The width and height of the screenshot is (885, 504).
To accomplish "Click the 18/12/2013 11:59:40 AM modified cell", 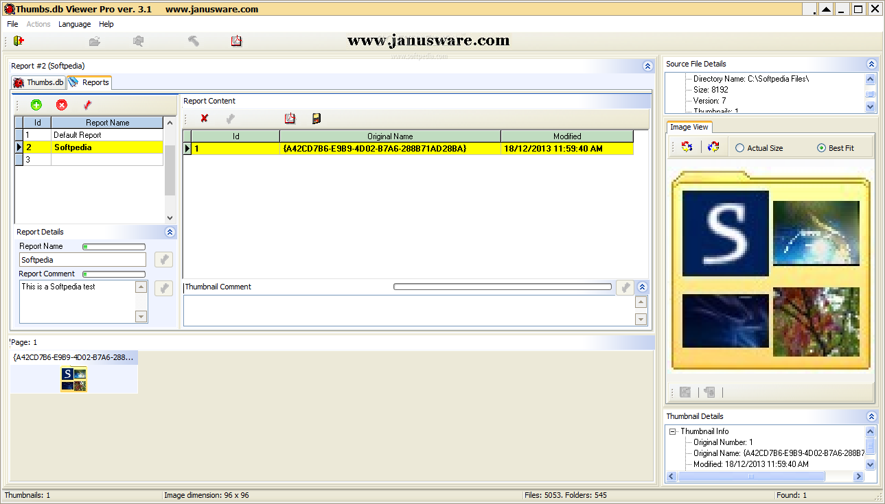I will 567,148.
